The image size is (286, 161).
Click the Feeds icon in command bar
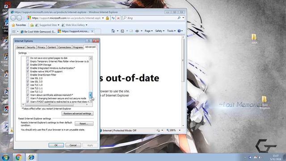click(122, 31)
